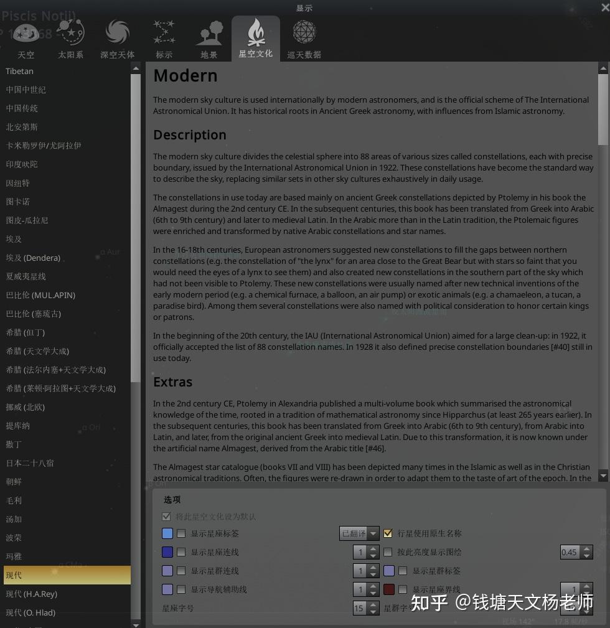Increase the 0.45 art brightness stepper
The width and height of the screenshot is (610, 628).
click(x=587, y=549)
